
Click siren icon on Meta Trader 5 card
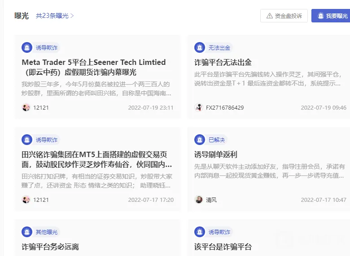(27, 47)
